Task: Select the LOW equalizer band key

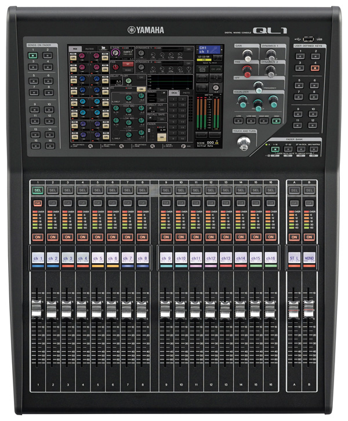Action: point(238,121)
